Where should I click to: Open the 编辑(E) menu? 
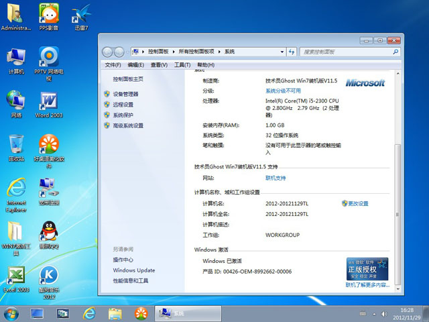(135, 65)
